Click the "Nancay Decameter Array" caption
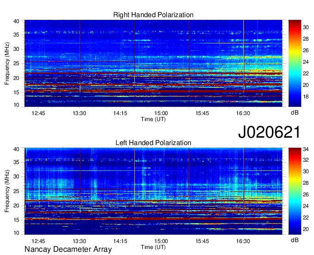Screen dimensions: 314x255 [x=68, y=249]
